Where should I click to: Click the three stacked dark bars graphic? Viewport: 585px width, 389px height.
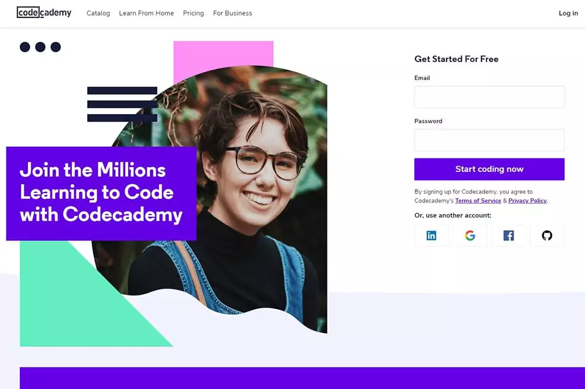coord(122,104)
